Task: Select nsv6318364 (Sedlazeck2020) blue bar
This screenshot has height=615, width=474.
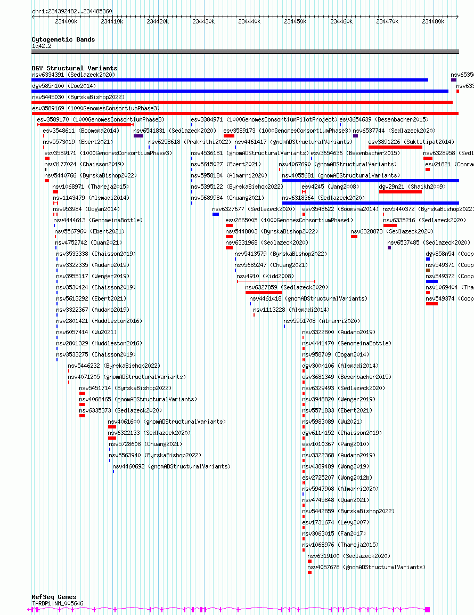Action: 371,203
